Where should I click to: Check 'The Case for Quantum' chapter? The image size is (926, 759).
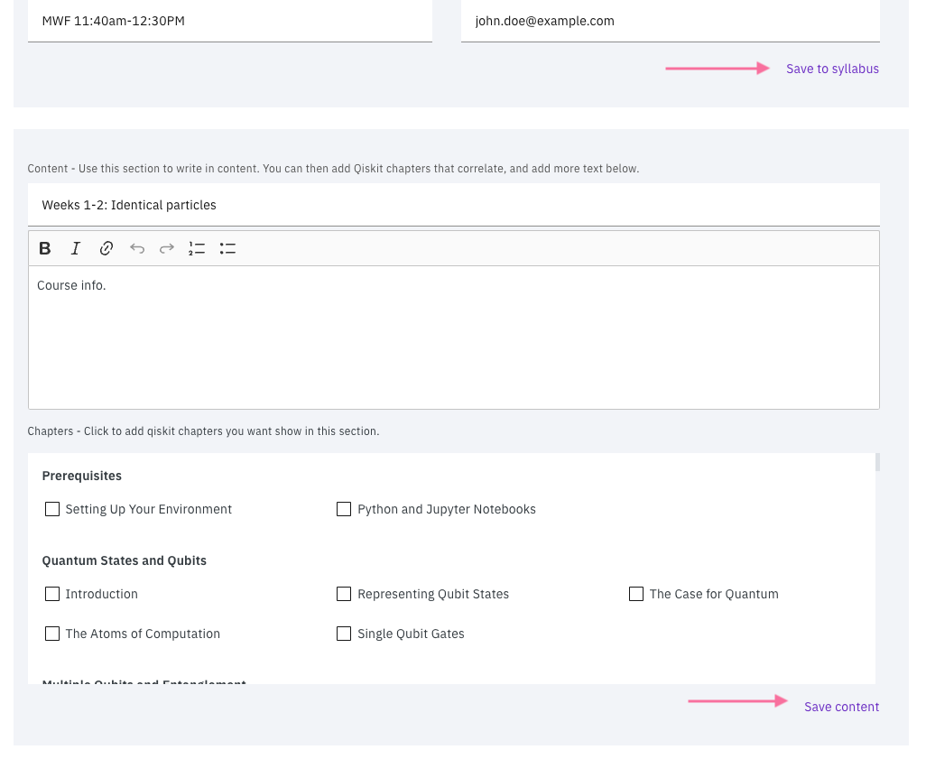pyautogui.click(x=636, y=594)
